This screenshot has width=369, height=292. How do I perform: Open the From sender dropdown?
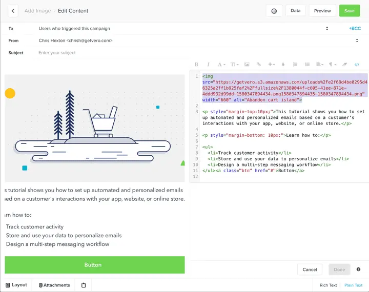[x=357, y=40]
